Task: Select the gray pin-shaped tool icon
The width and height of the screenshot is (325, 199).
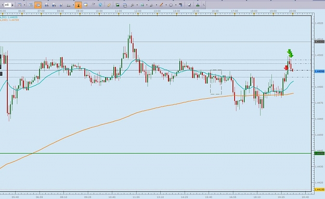Action: coord(132,5)
